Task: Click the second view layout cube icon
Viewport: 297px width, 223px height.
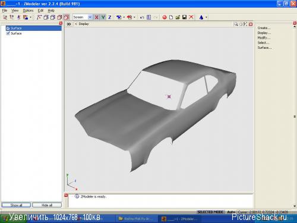Action: pos(46,17)
